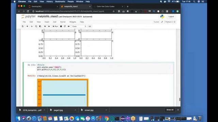This screenshot has width=218, height=122.
Task: Move selected cell down arrow
Action: (49, 26)
